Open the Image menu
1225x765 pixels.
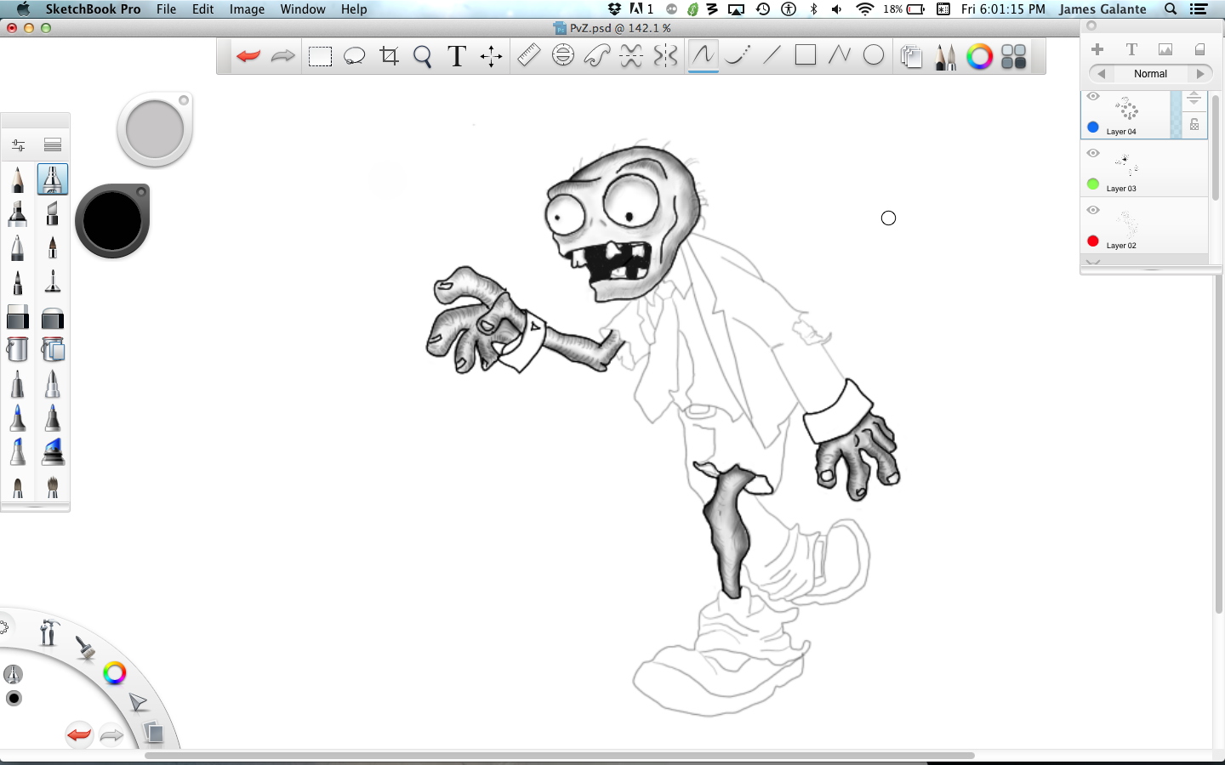tap(248, 9)
